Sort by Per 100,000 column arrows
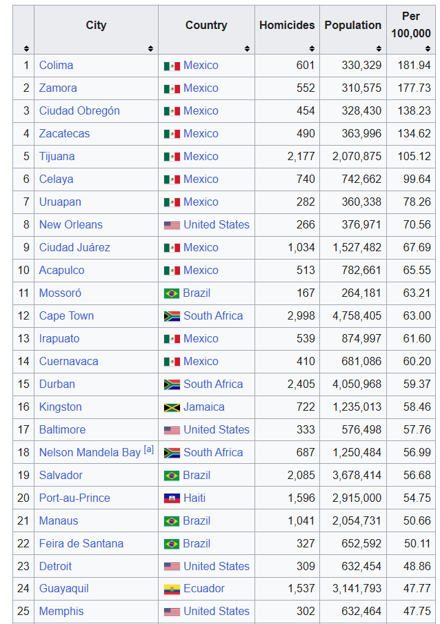 [428, 48]
